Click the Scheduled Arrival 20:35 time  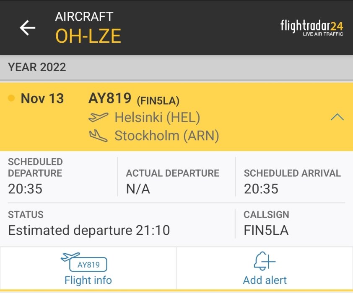pos(261,189)
